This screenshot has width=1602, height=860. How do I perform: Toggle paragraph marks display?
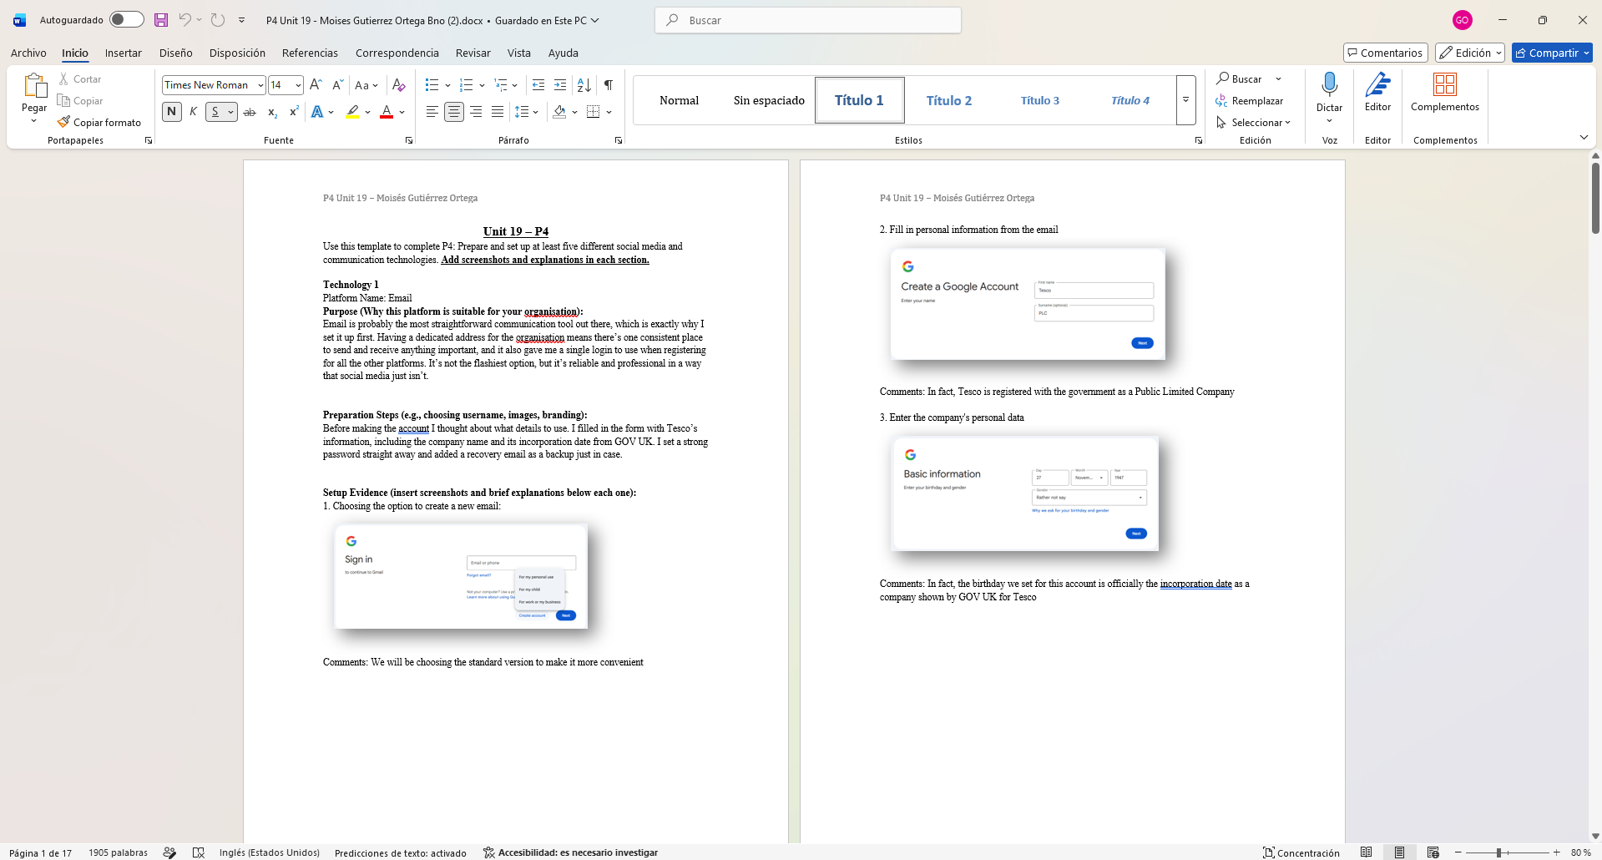click(609, 85)
